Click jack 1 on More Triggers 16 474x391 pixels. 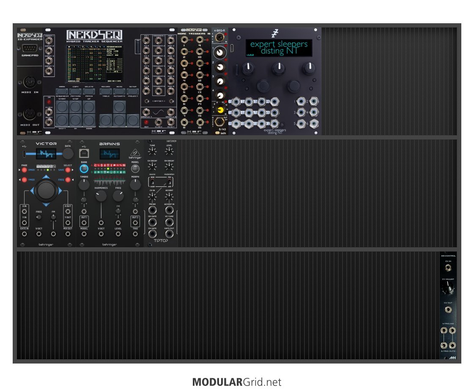[x=184, y=40]
